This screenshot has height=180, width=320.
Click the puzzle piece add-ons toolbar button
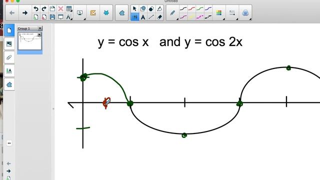click(122, 13)
